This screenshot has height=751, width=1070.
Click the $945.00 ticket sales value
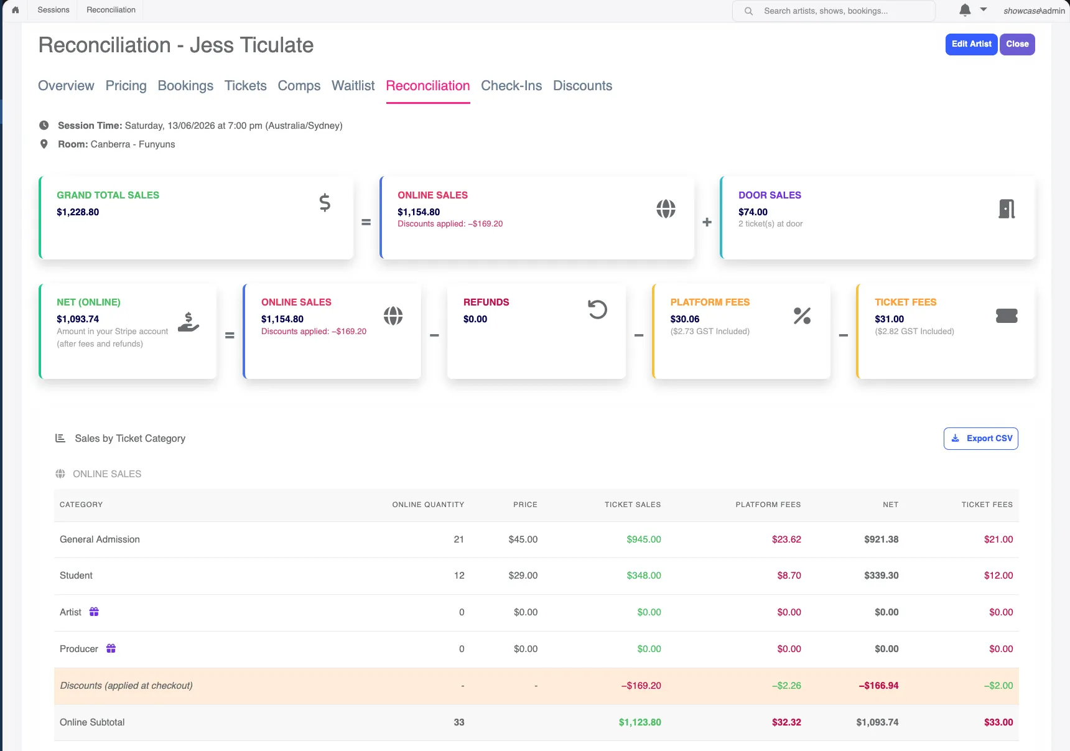point(644,539)
